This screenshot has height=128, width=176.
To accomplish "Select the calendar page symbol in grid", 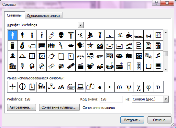I will (71, 56).
